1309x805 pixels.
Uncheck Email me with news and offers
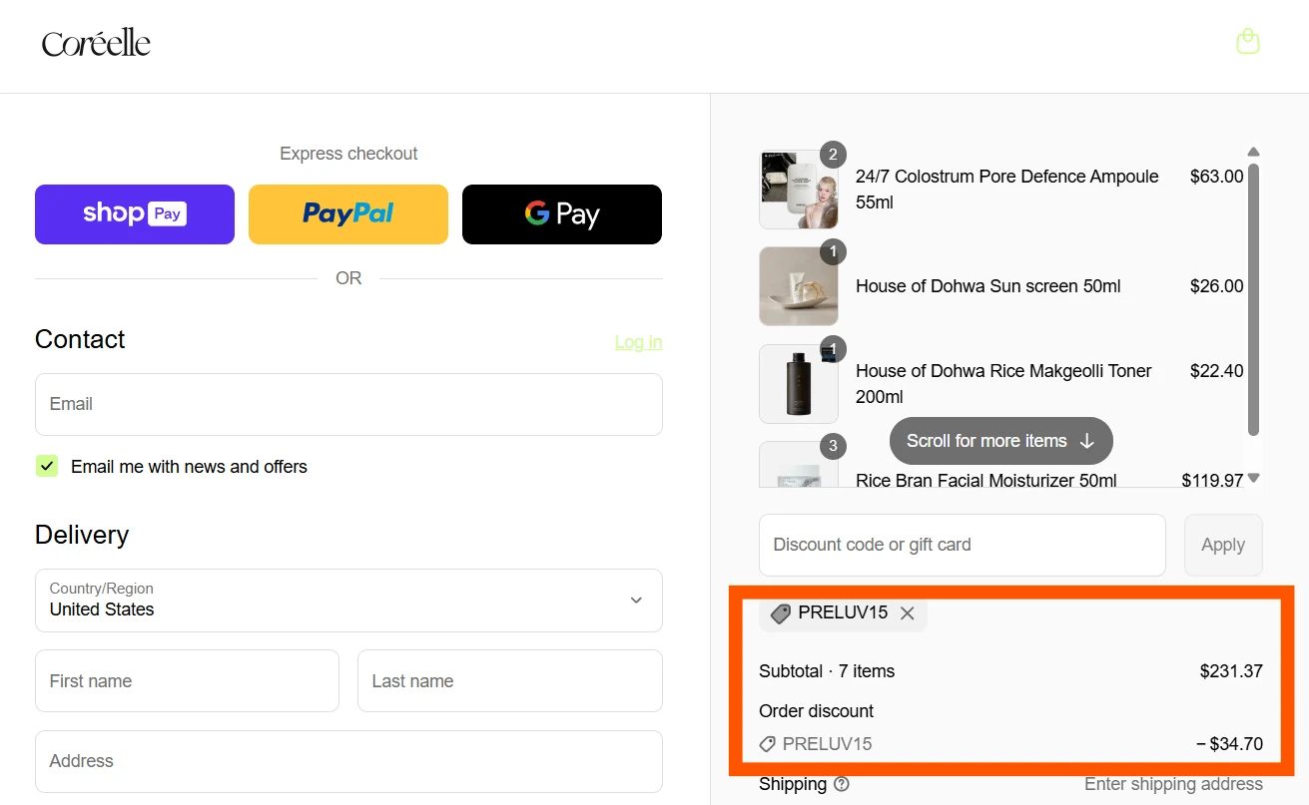pos(47,466)
